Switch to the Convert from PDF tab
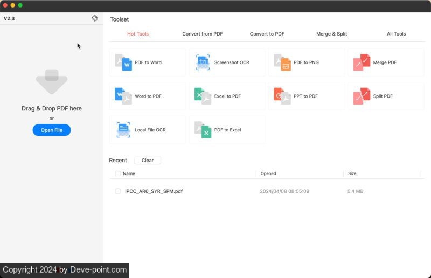Screen dimensions: 431x278 coord(202,34)
